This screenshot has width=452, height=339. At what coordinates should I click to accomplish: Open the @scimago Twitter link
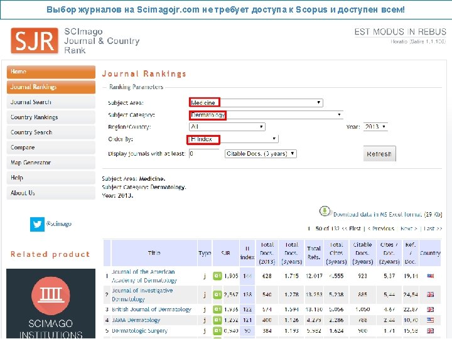(59, 223)
